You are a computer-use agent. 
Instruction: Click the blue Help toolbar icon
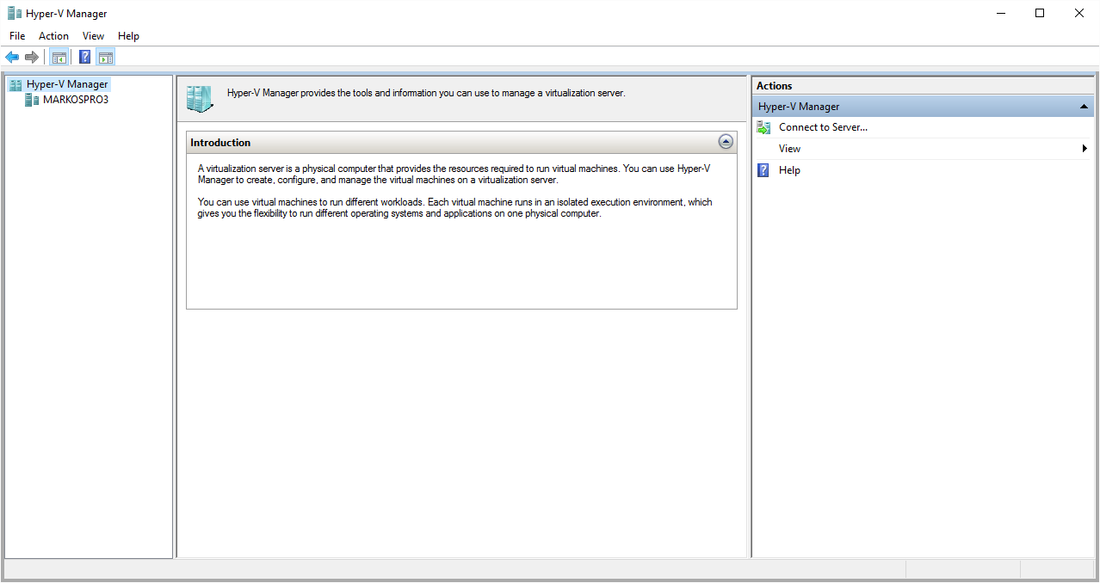pyautogui.click(x=84, y=58)
